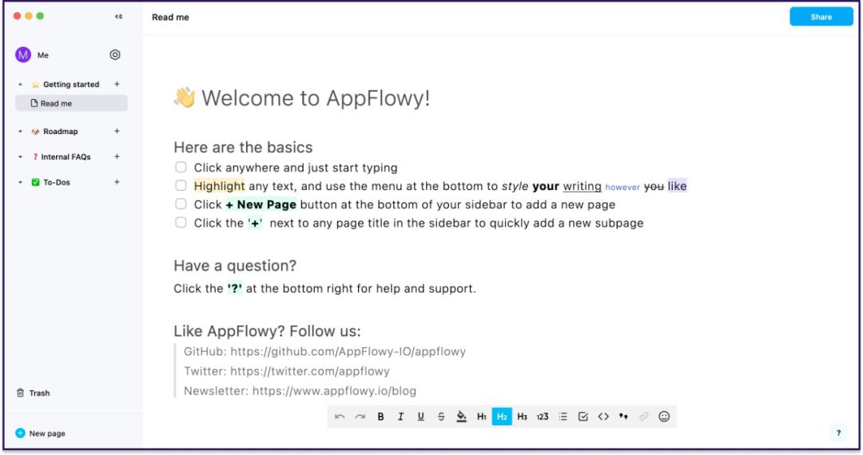The height and width of the screenshot is (455, 863).
Task: Check the 'Click + New Page' checkbox
Action: pos(181,204)
